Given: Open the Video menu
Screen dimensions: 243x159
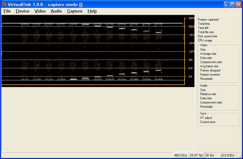Looking at the screenshot, I should click(40, 11).
